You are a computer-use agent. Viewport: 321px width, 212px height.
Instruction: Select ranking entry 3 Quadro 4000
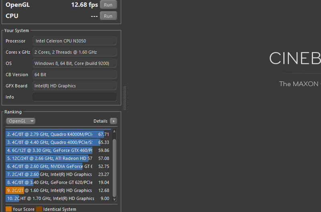[58, 142]
